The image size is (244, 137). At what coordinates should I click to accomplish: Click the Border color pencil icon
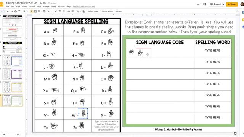pos(56,11)
